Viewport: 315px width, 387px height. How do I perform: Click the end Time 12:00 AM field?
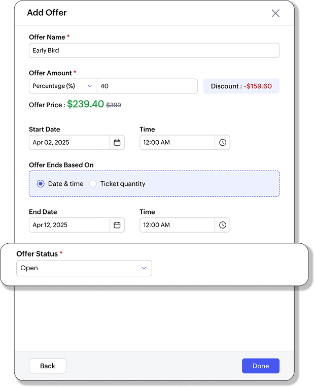click(x=177, y=225)
